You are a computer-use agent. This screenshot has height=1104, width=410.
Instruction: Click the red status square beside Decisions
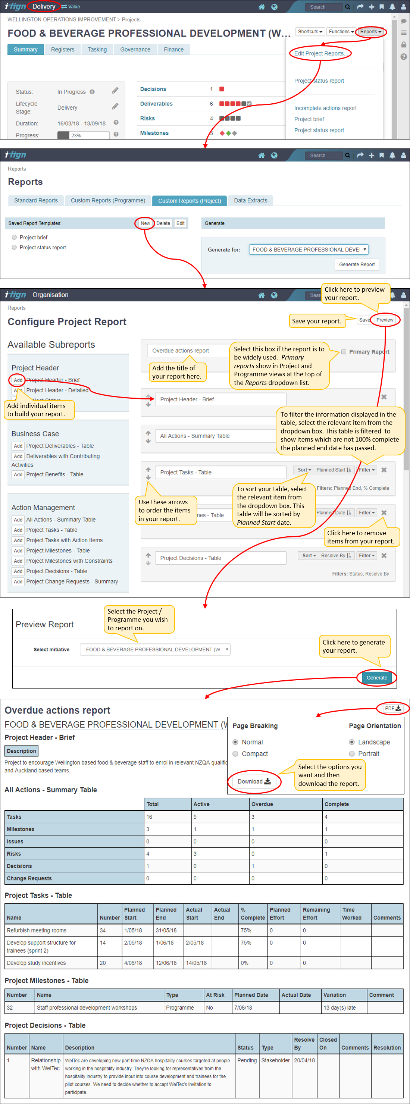222,89
